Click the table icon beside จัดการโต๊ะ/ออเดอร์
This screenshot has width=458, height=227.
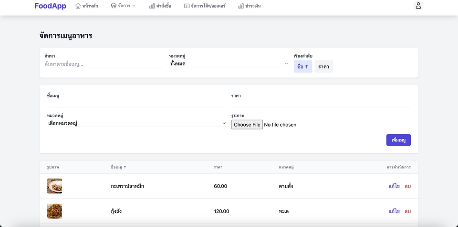187,6
